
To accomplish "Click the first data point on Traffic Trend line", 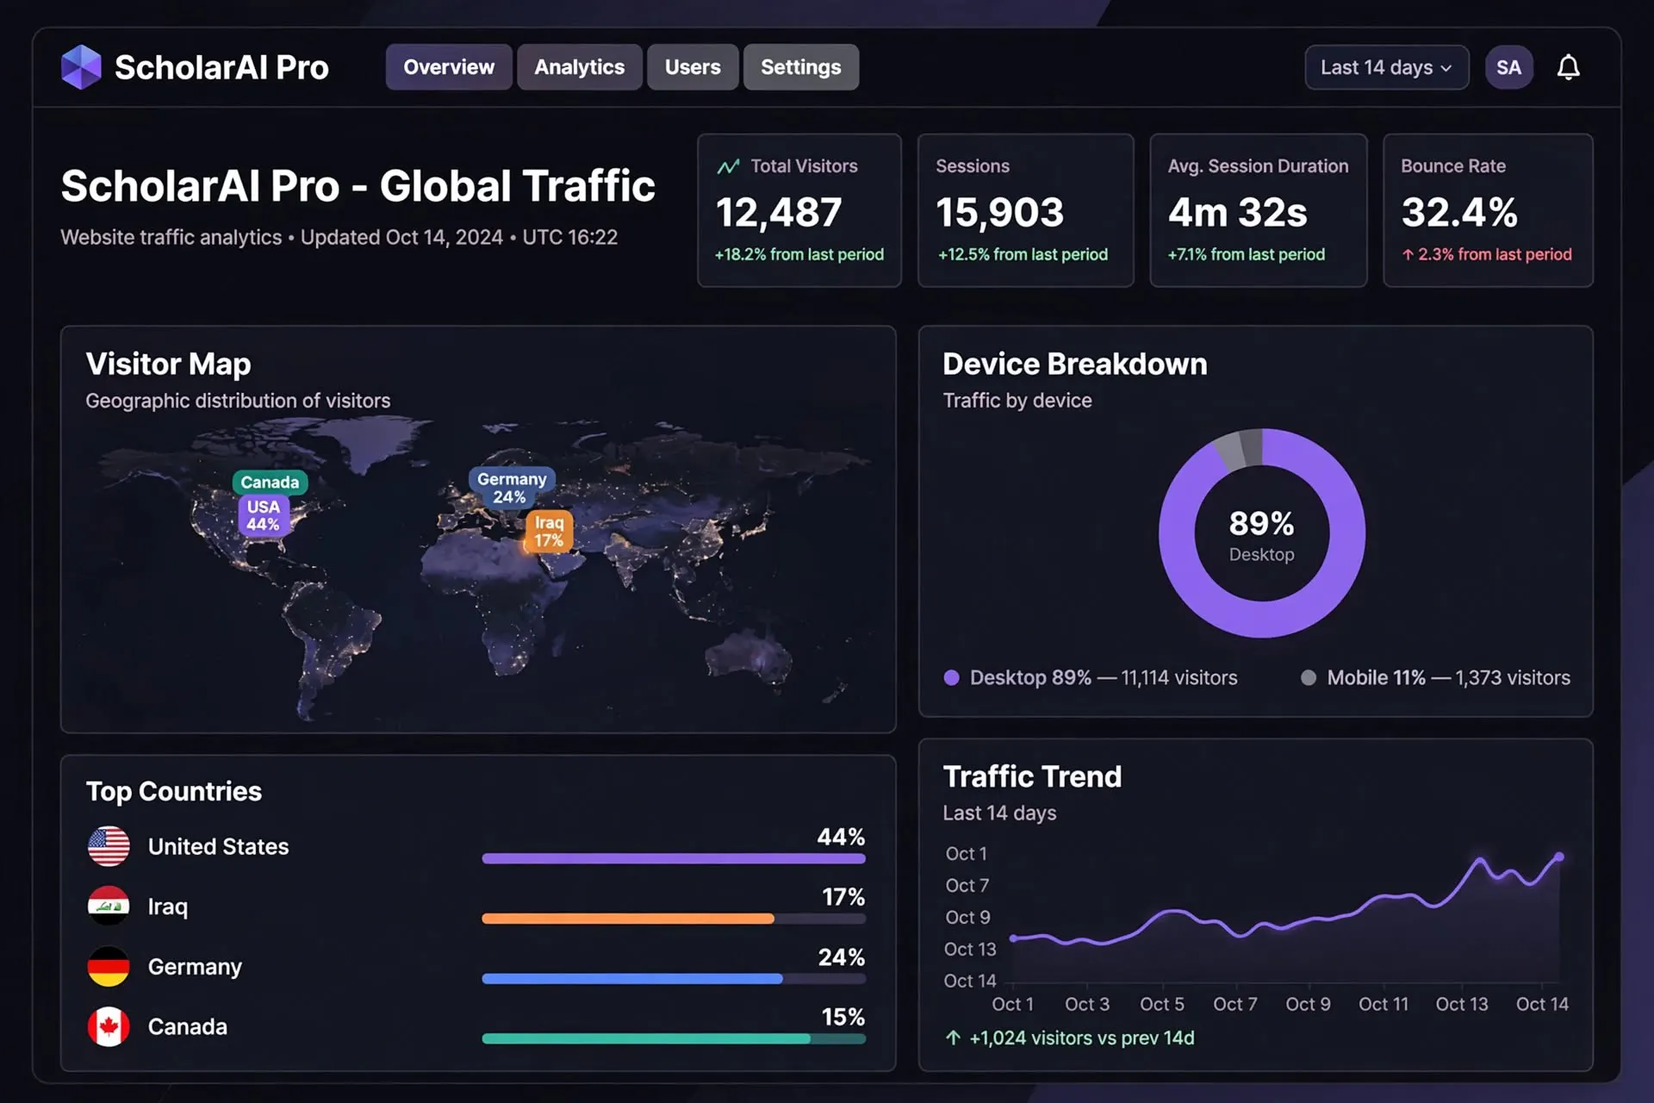I will click(x=1014, y=938).
